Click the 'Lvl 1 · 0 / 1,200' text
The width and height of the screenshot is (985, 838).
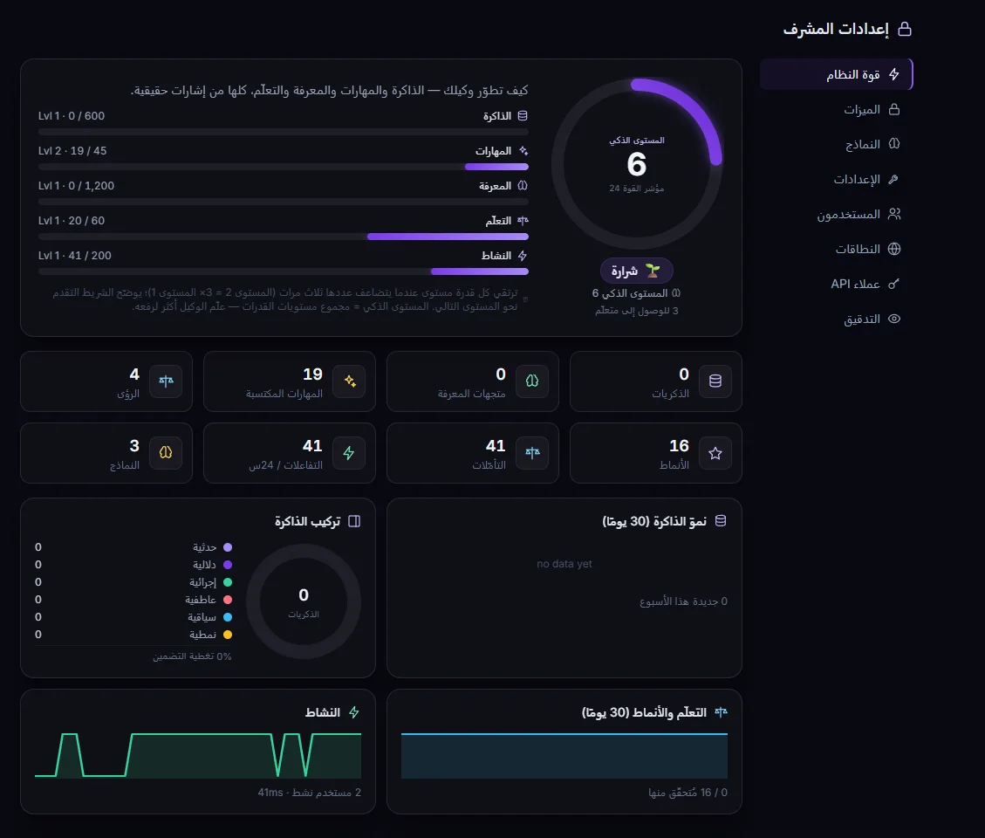76,185
